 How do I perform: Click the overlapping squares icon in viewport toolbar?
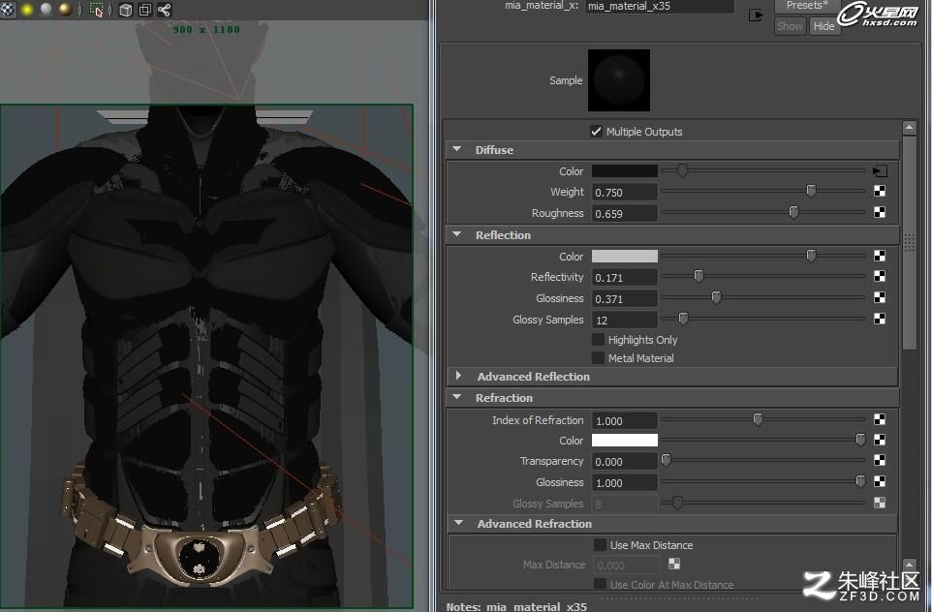pyautogui.click(x=145, y=10)
